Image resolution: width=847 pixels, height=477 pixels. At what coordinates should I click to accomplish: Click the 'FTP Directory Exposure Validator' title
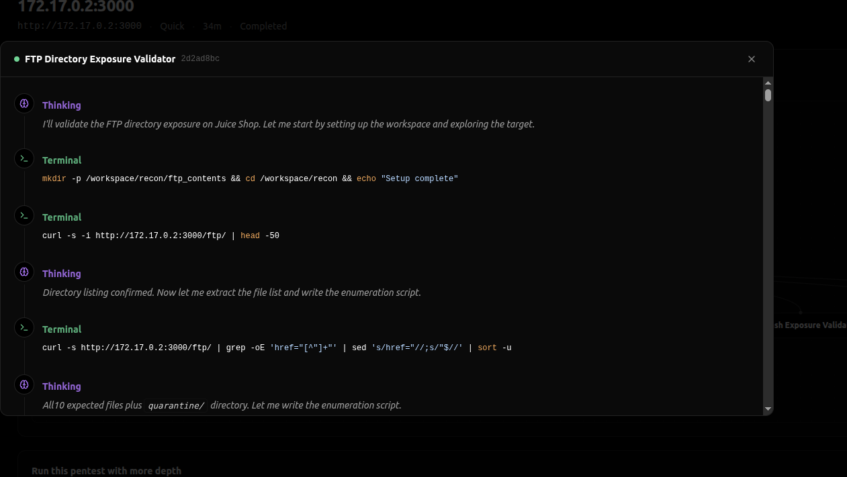[100, 59]
